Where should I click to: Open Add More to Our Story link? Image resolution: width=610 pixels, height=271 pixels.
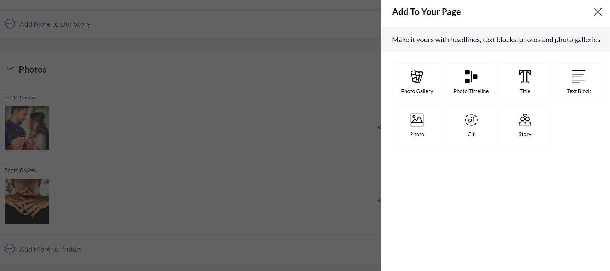click(55, 24)
